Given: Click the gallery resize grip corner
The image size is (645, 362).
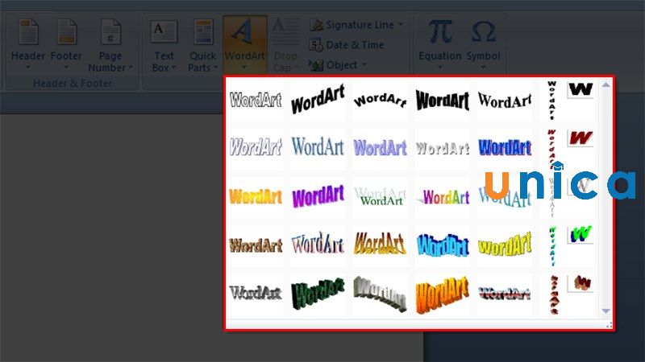Looking at the screenshot, I should click(x=610, y=325).
